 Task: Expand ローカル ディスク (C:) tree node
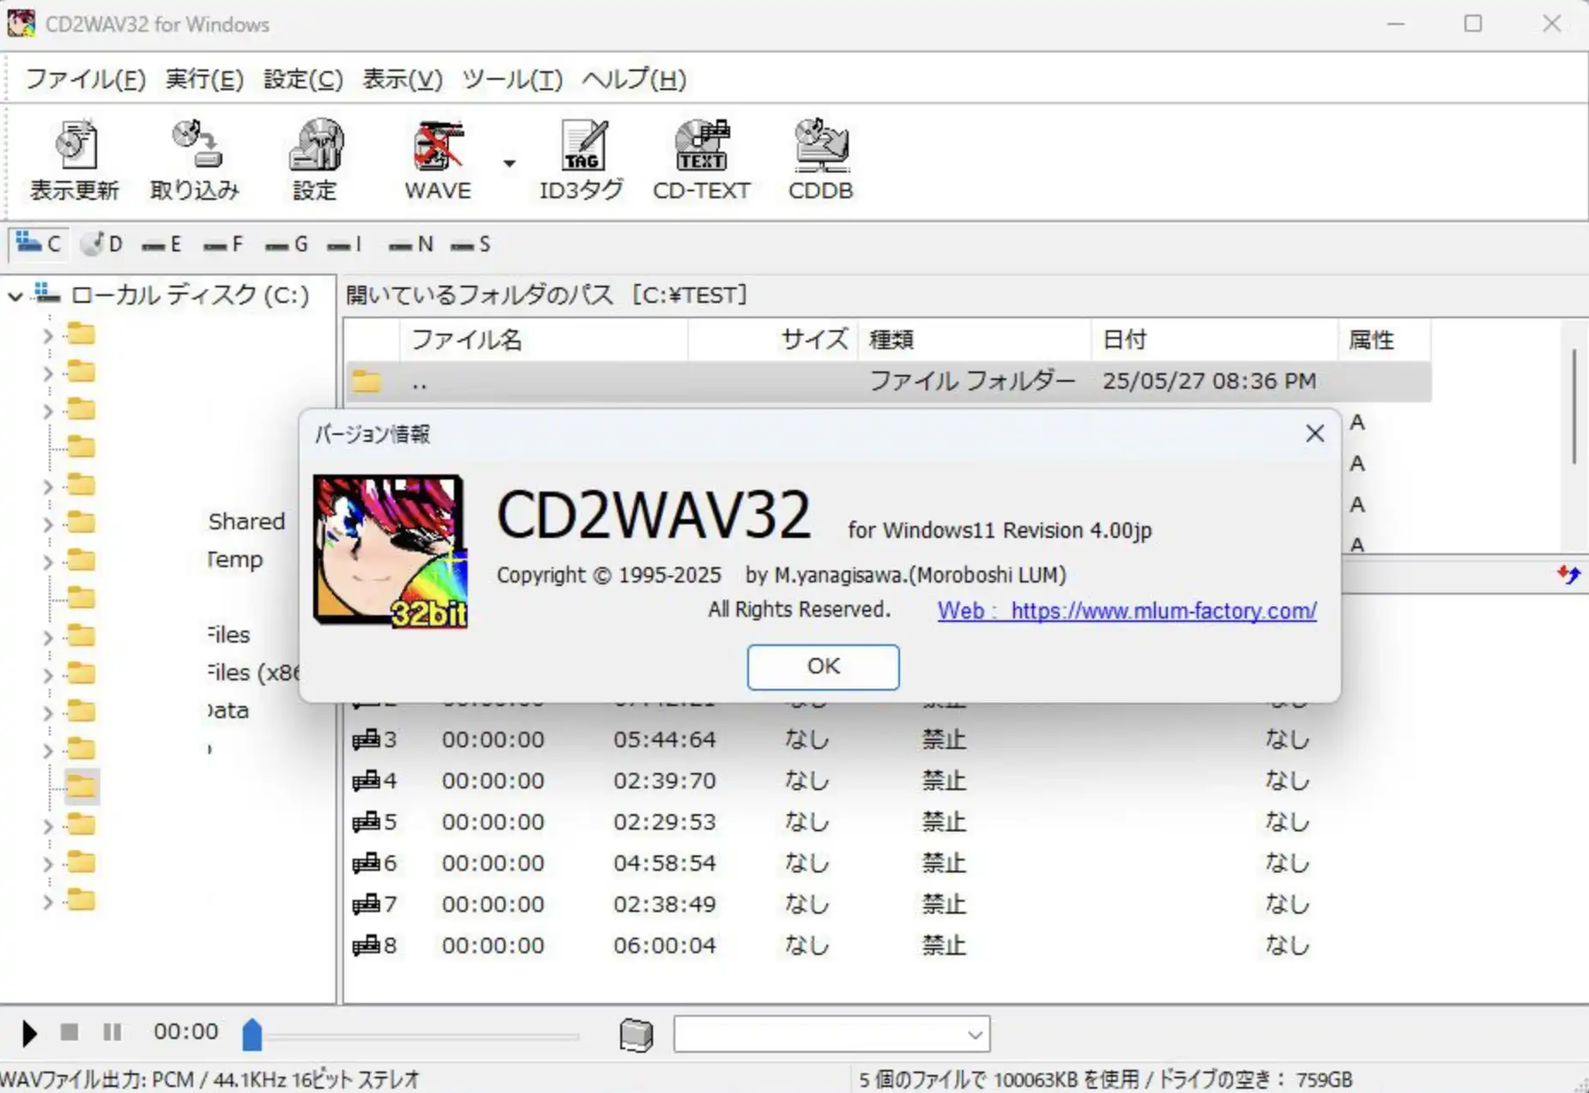point(15,295)
